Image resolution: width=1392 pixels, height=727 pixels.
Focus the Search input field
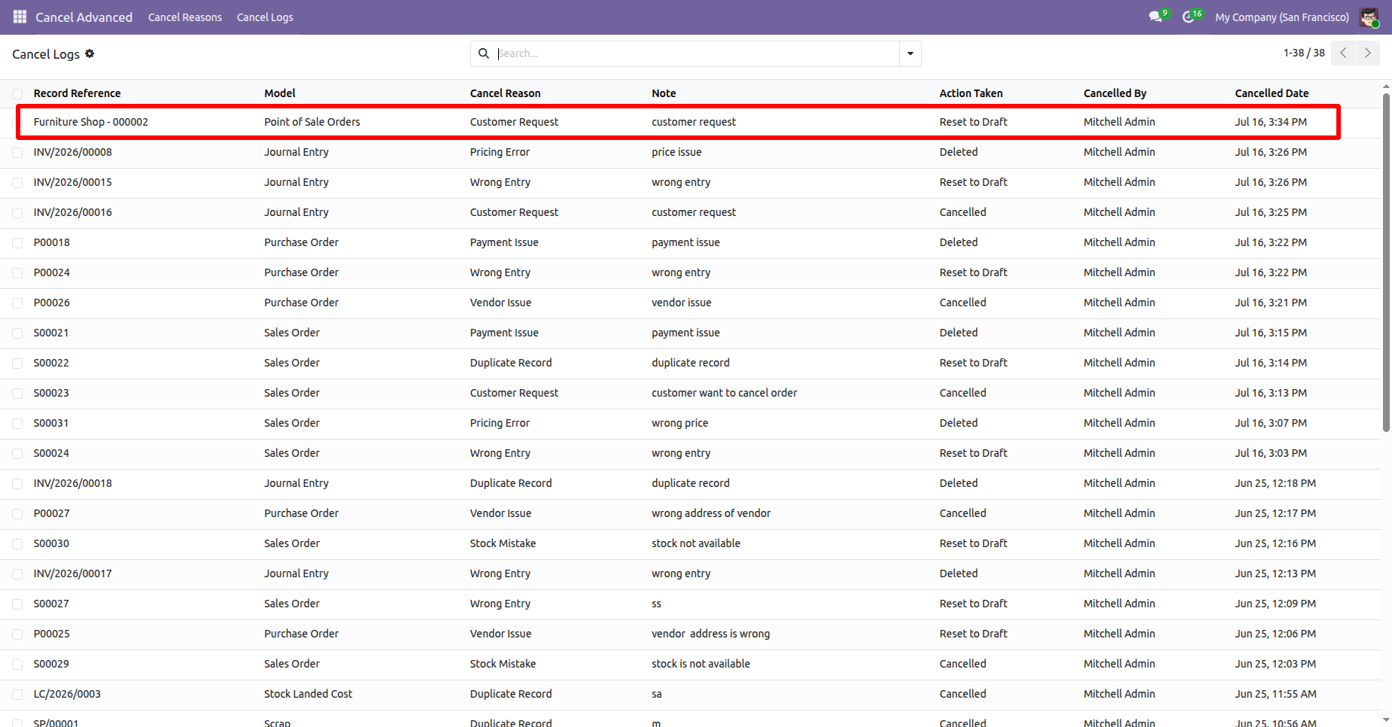point(696,53)
